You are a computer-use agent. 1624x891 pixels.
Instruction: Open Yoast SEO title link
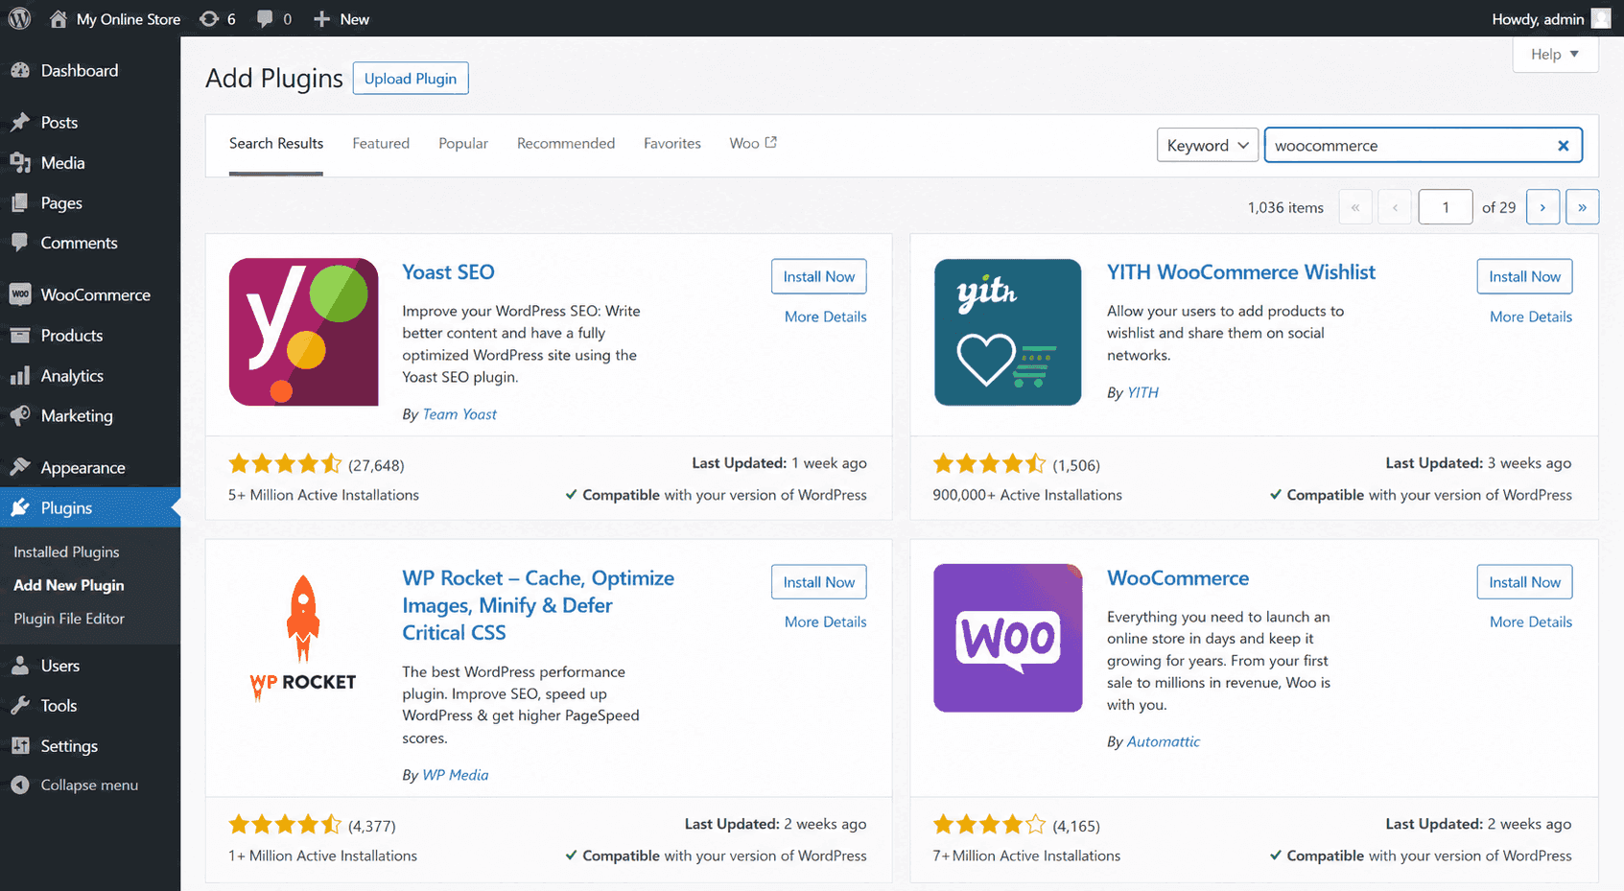click(x=448, y=272)
